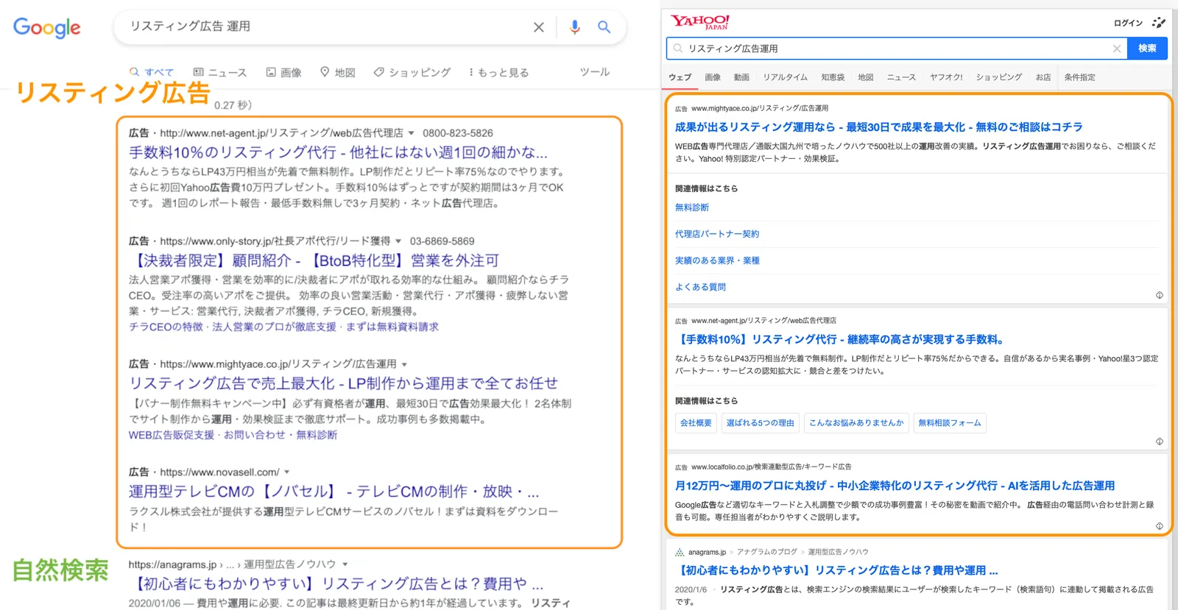Clear the Yahoo search field X

pos(1117,49)
